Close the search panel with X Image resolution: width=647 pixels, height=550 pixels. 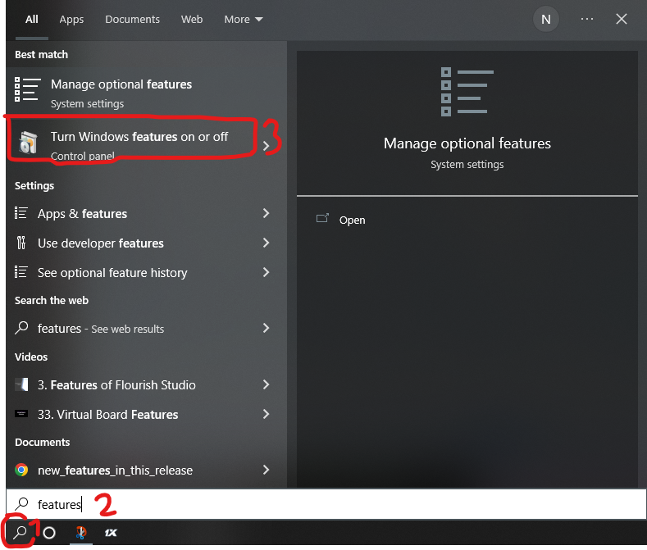(x=621, y=19)
